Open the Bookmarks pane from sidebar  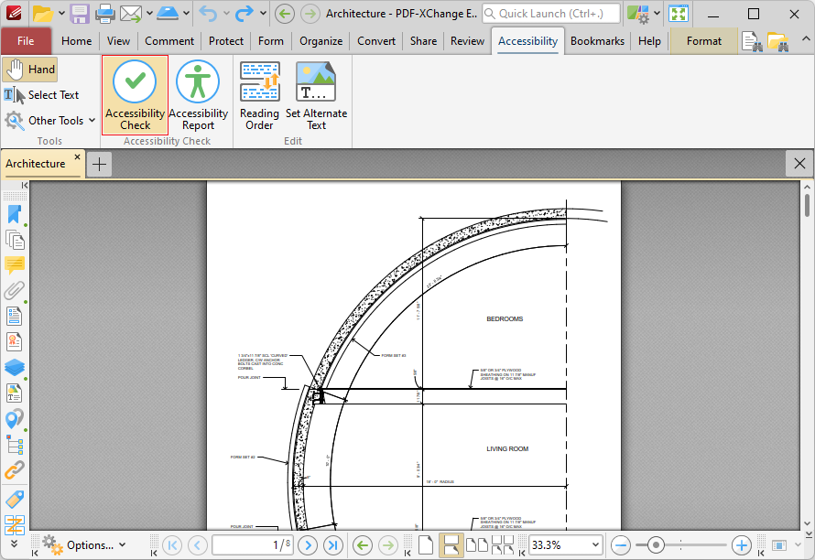pyautogui.click(x=15, y=214)
